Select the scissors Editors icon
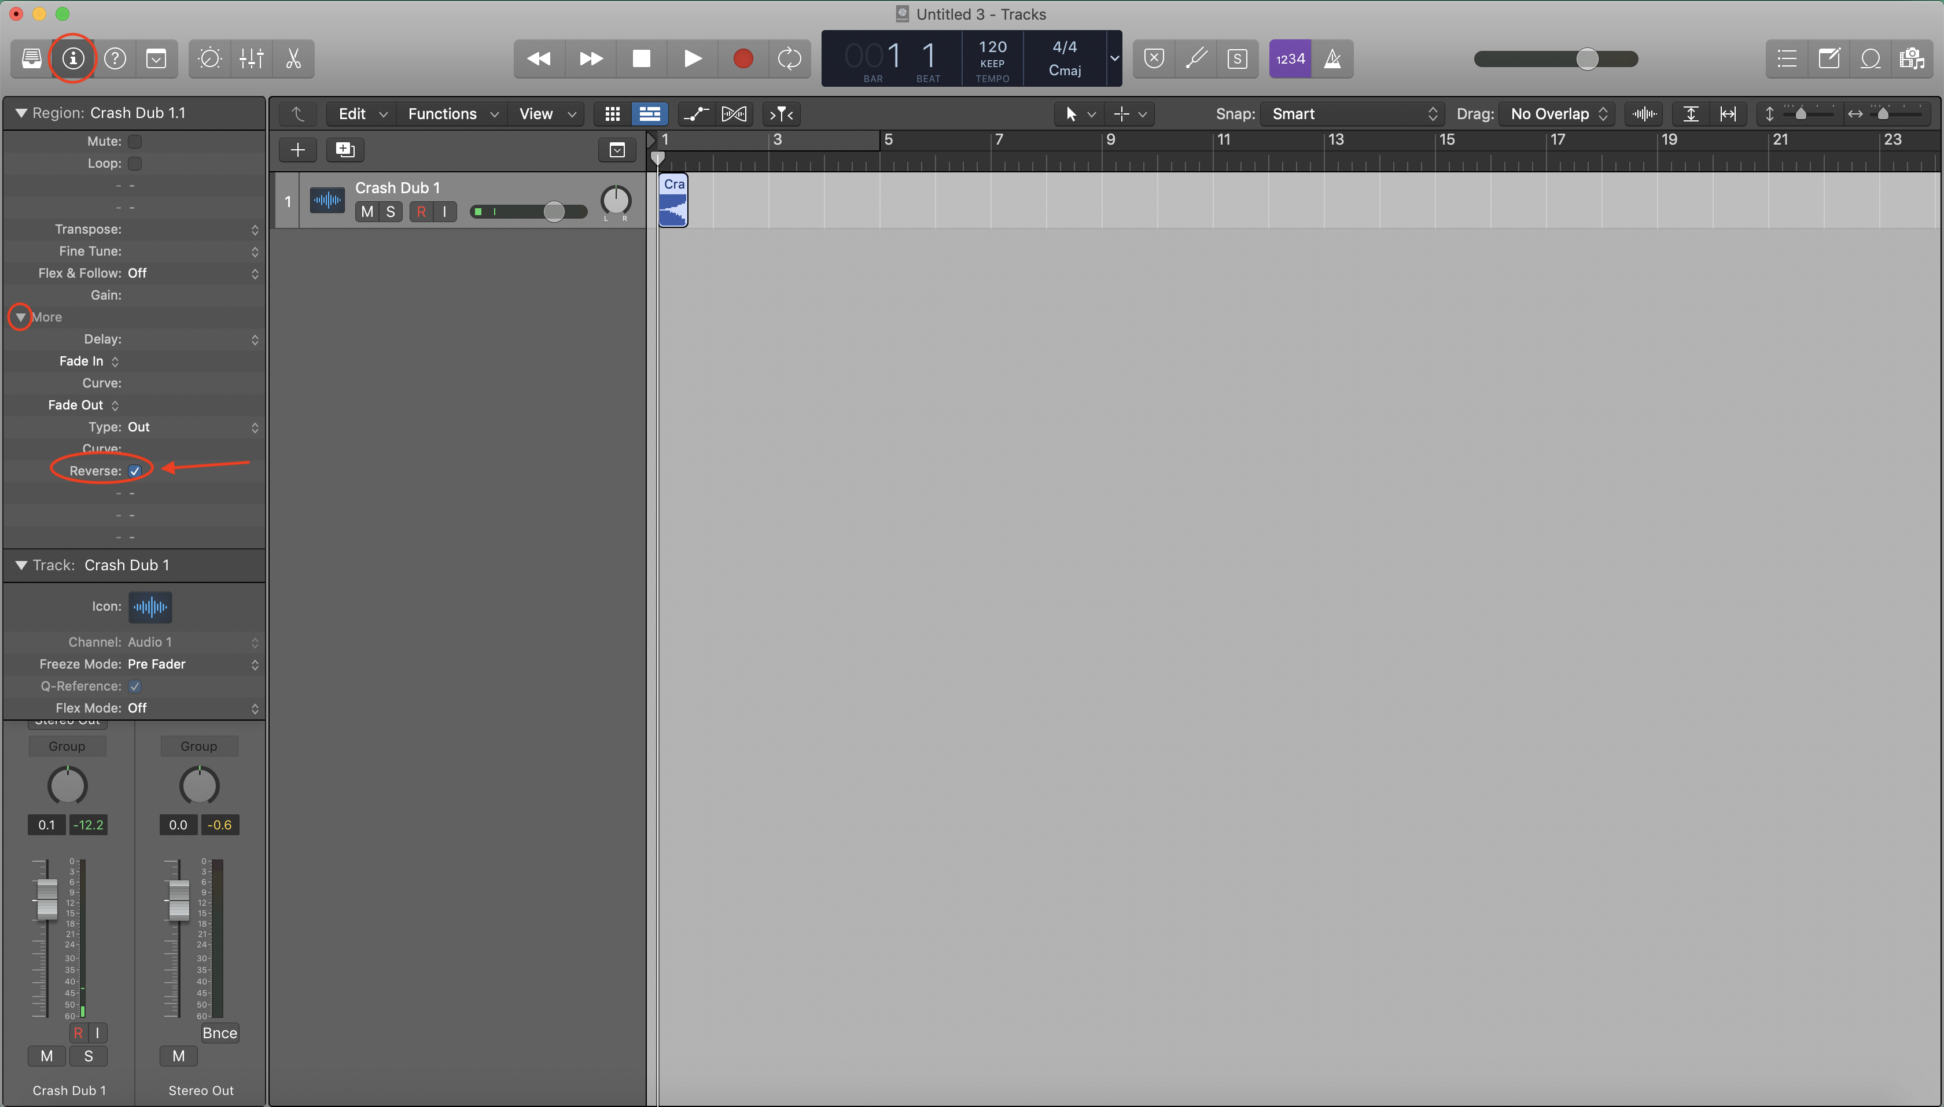This screenshot has width=1944, height=1107. coord(293,58)
